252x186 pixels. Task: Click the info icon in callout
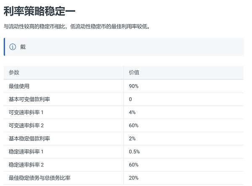pos(13,47)
